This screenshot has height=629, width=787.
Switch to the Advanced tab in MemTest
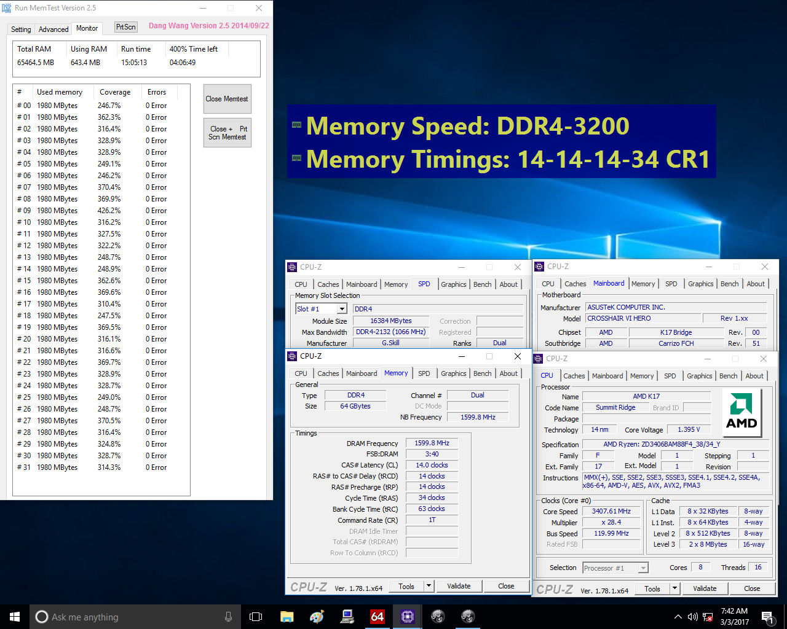coord(53,29)
